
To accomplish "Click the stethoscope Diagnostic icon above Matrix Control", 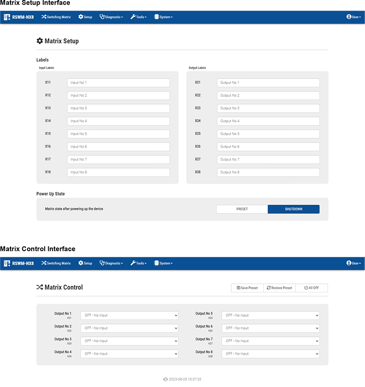I will coord(102,263).
